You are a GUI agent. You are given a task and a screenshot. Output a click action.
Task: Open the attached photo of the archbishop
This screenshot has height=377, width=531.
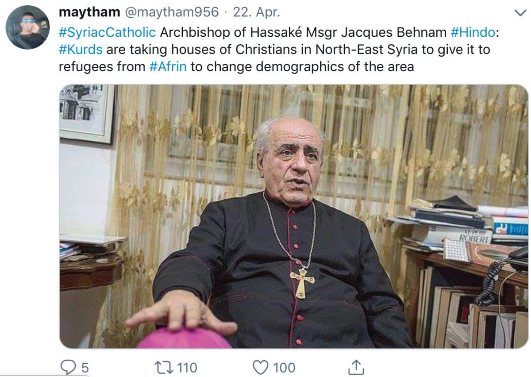tap(294, 216)
